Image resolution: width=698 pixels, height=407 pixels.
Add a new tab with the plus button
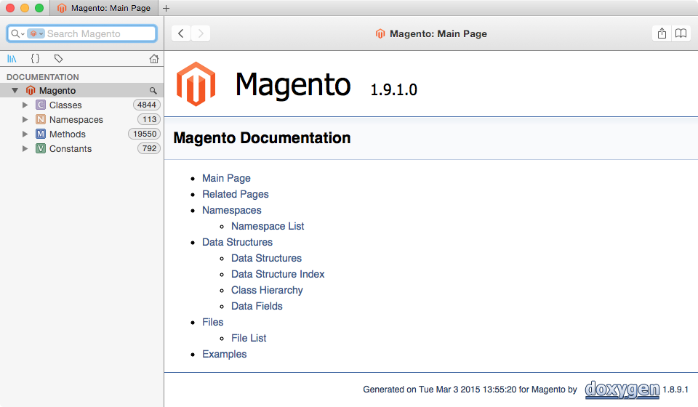(x=166, y=8)
